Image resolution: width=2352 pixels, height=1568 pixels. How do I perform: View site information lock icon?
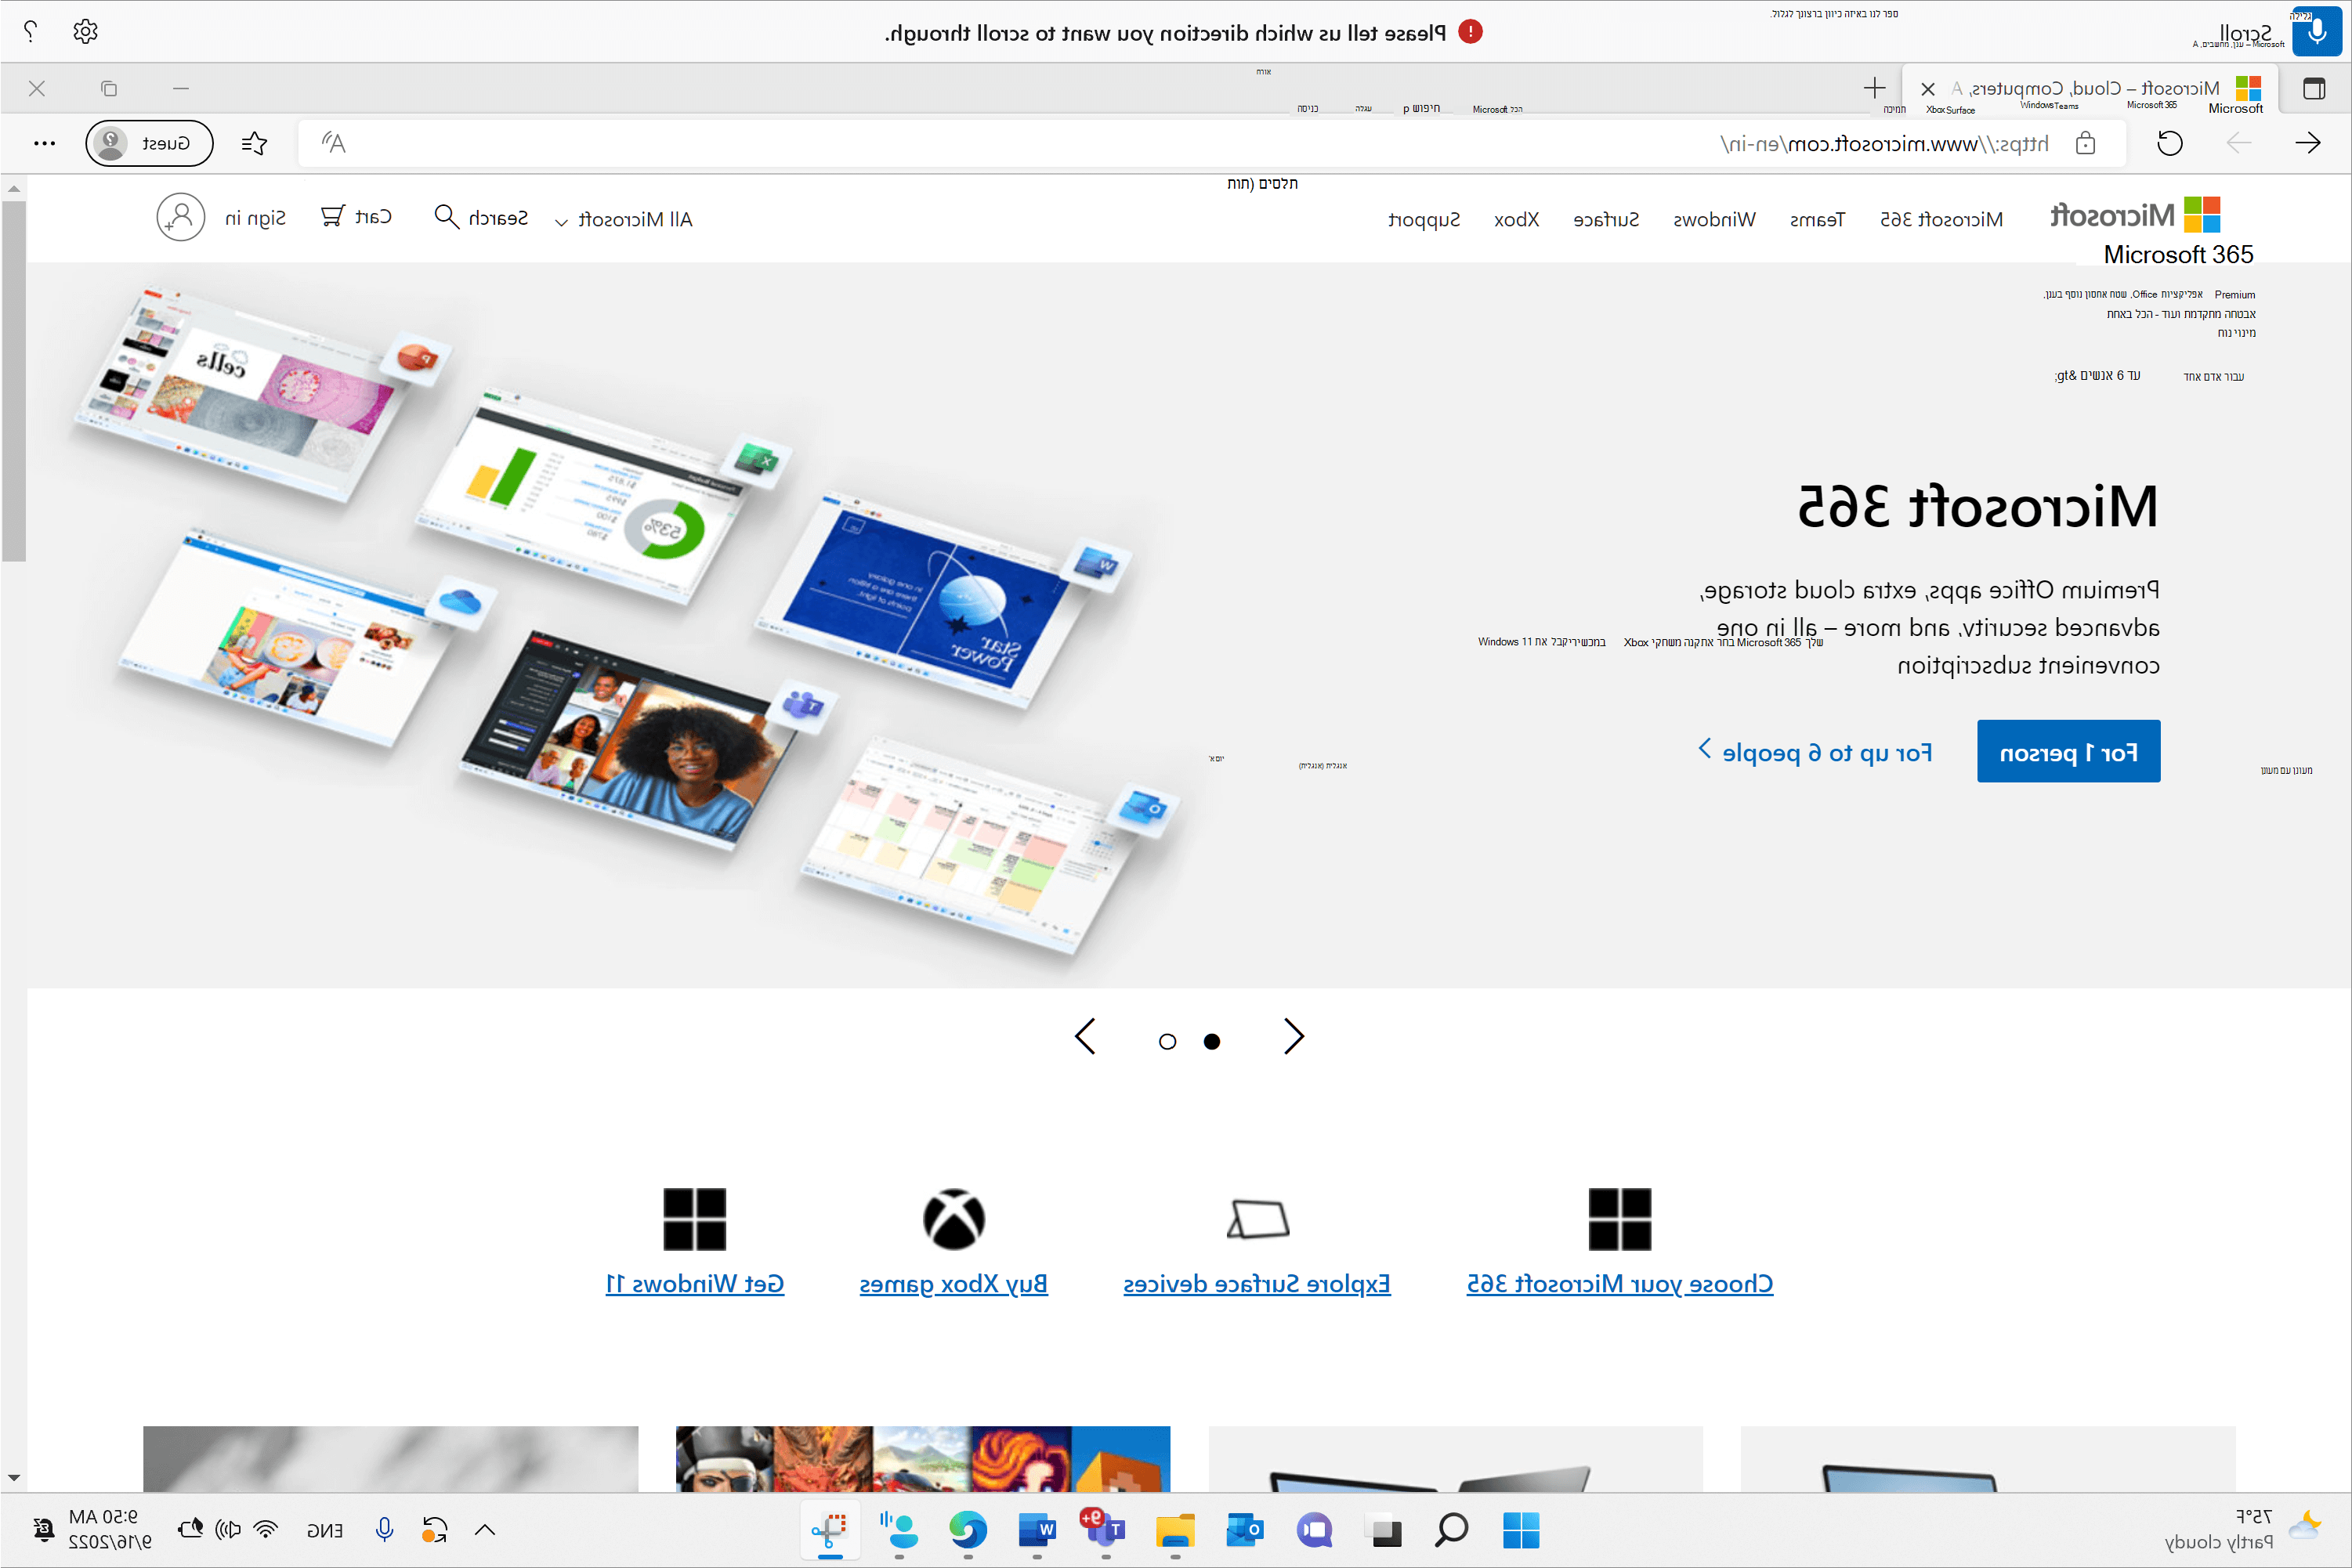[x=2085, y=143]
